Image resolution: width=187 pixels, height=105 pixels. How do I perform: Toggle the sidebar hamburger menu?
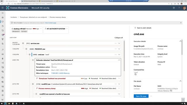pyautogui.click(x=3, y=13)
